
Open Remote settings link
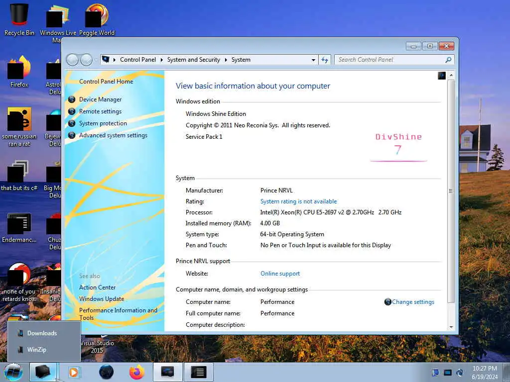click(100, 111)
